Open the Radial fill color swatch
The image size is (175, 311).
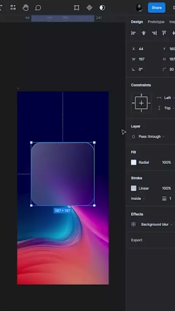[134, 162]
